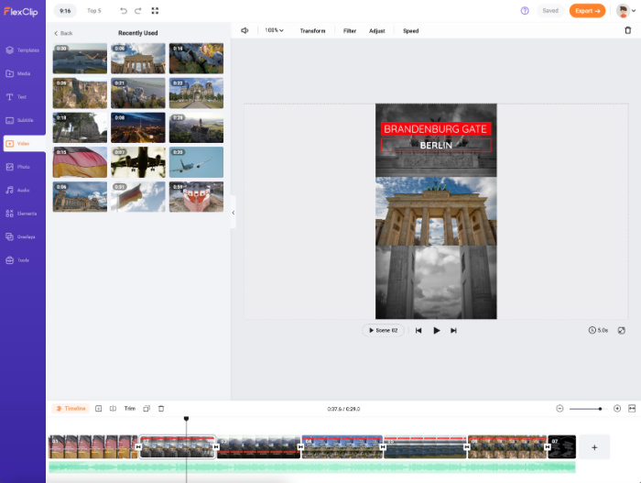Screen dimensions: 641x483
Task: Click the fullscreen preview icon below canvas
Action: [622, 330]
